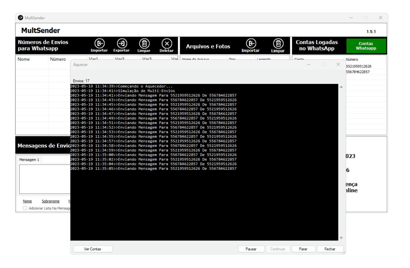This screenshot has width=410, height=268.
Task: Sort by the Número column header in numbers list
Action: click(67, 59)
